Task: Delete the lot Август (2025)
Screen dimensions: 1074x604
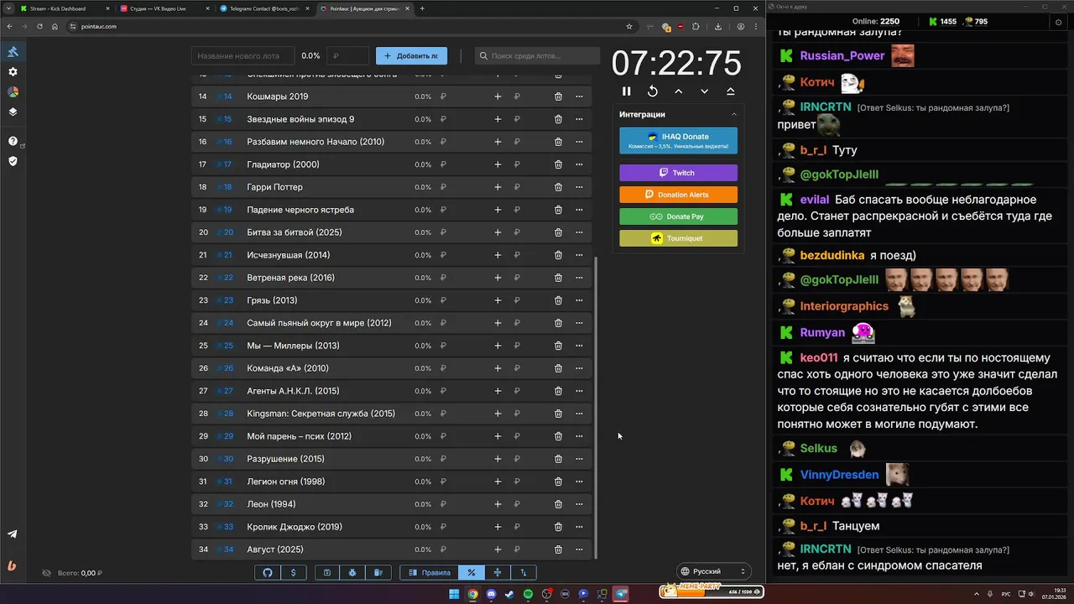Action: (x=558, y=549)
